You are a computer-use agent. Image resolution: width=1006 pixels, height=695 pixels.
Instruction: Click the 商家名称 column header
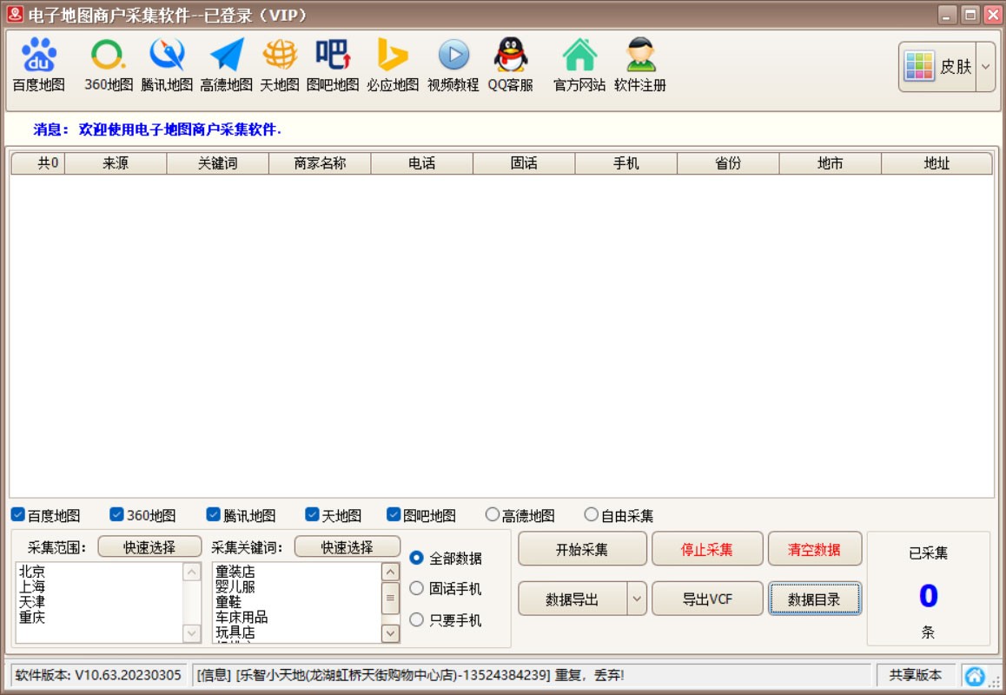(x=320, y=163)
